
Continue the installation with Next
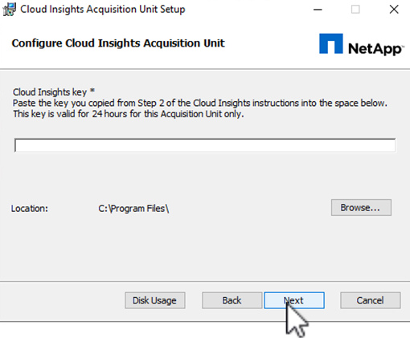(x=294, y=300)
